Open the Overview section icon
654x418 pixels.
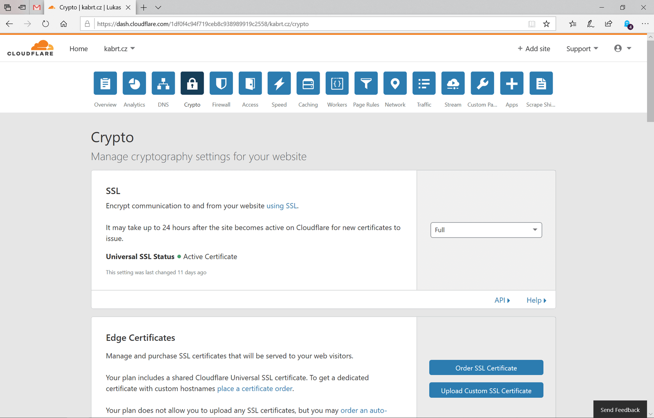[x=105, y=83]
